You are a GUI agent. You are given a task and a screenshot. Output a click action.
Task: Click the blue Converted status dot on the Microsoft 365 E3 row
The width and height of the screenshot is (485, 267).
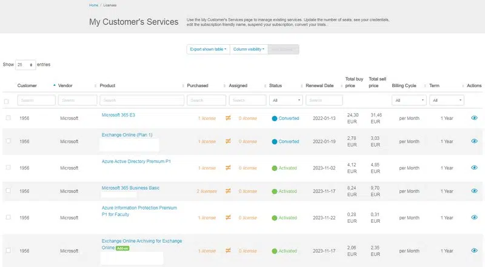[275, 118]
